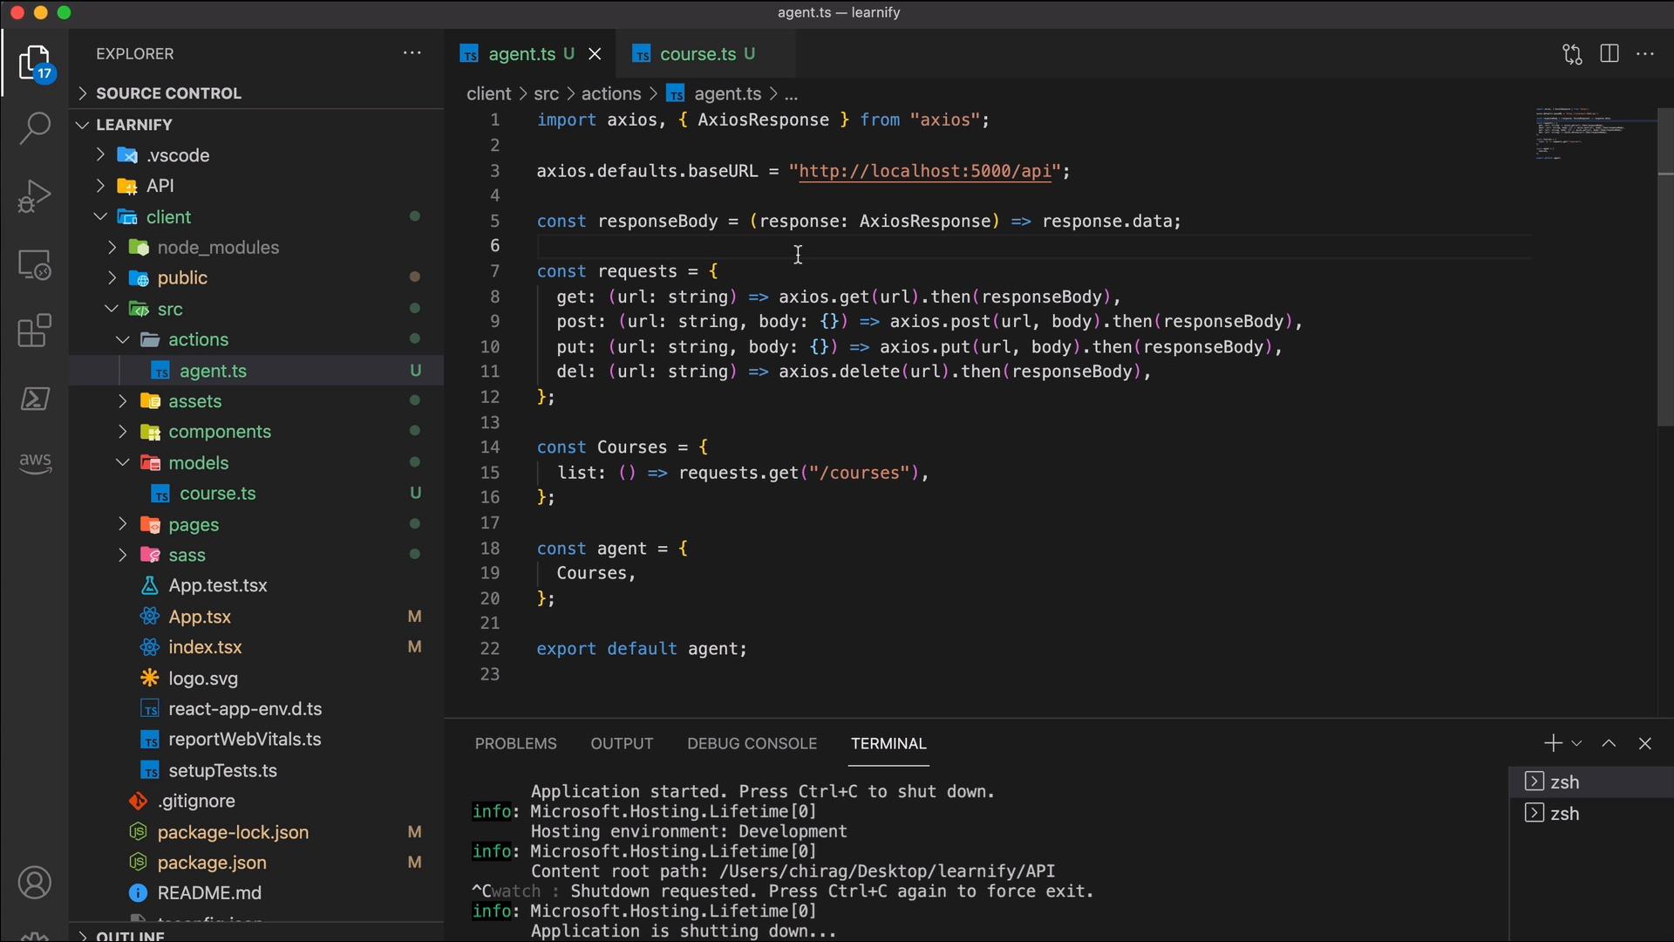Open the terminal launch profile dropdown
This screenshot has height=942, width=1674.
[1576, 743]
